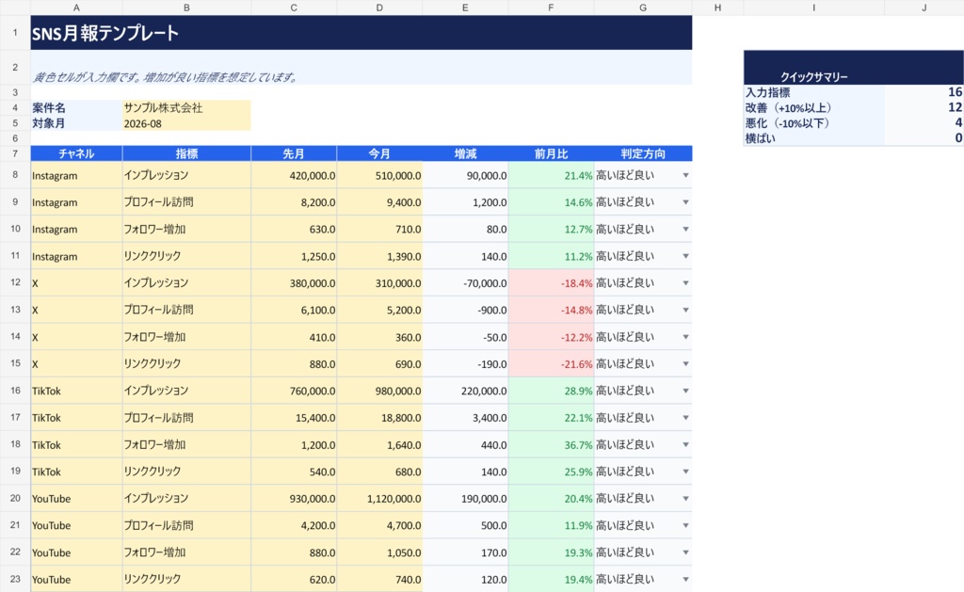Select column F header
The height and width of the screenshot is (592, 964).
(x=551, y=8)
